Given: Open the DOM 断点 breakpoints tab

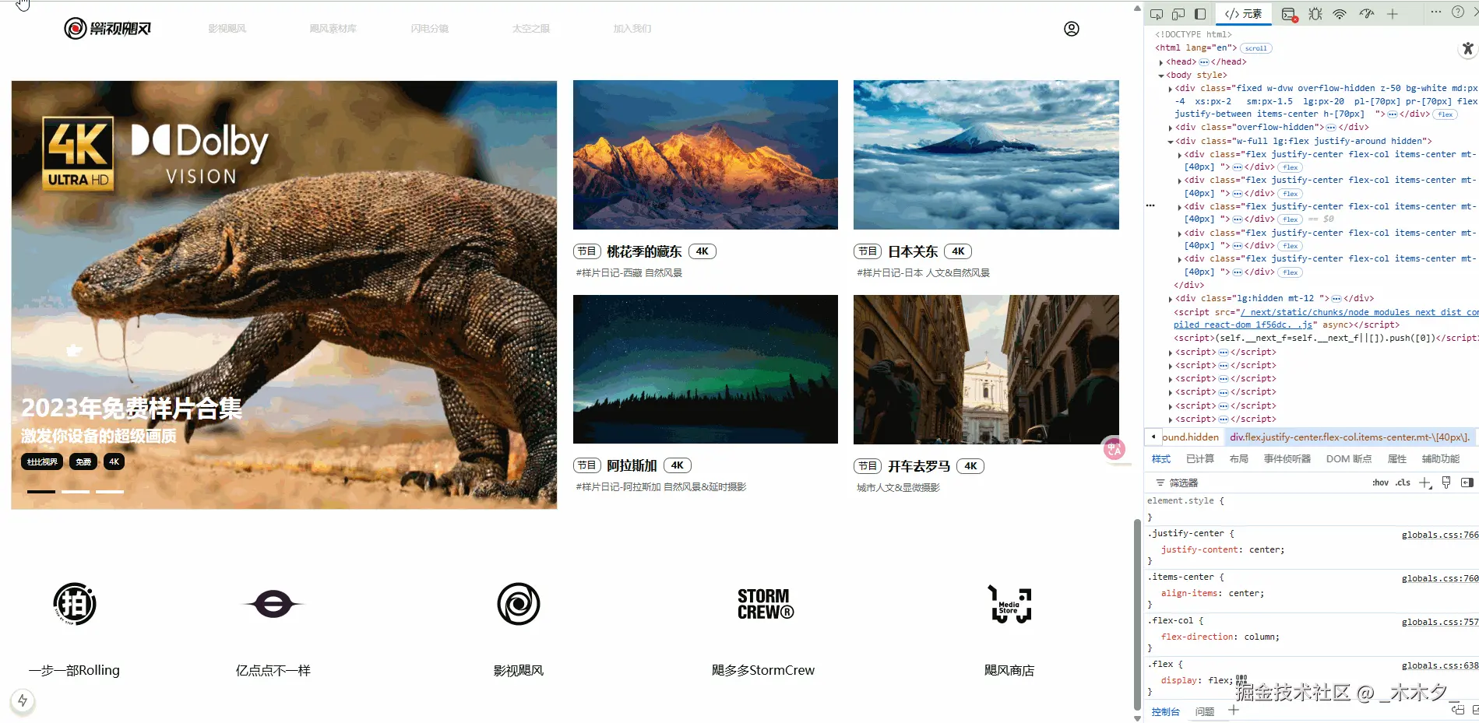Looking at the screenshot, I should coord(1350,459).
